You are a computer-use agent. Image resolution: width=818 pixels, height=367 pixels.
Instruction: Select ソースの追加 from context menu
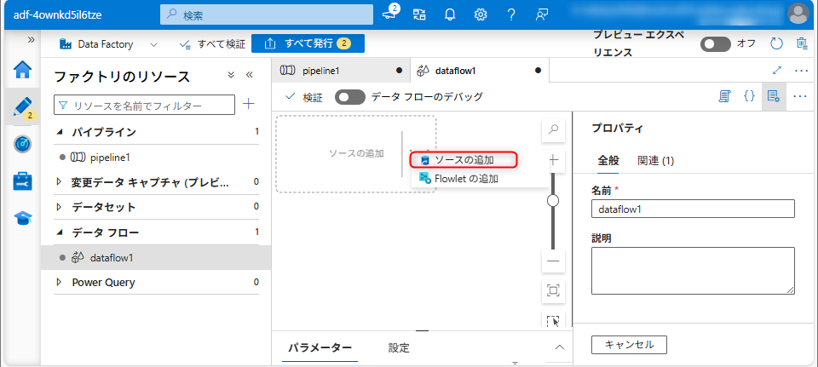tap(464, 159)
